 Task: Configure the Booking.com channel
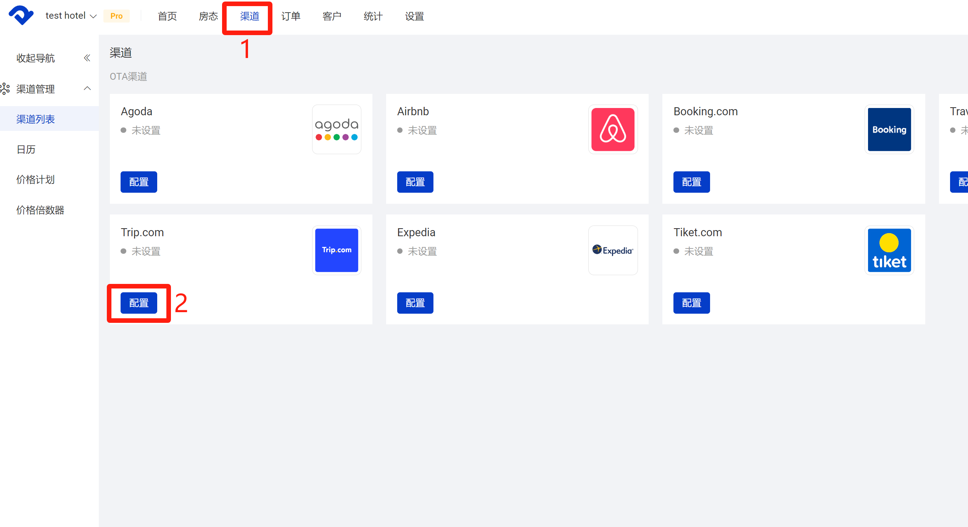point(691,182)
